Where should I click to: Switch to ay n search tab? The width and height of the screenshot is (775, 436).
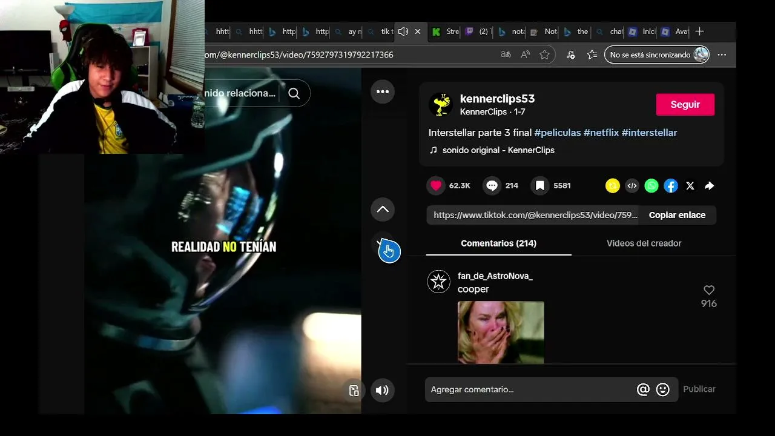347,31
